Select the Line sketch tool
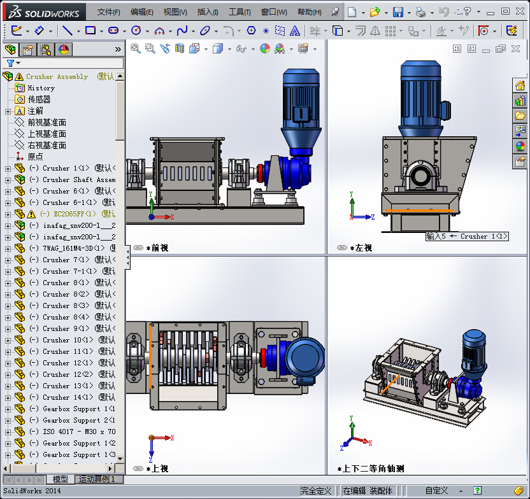The width and height of the screenshot is (530, 499). 67,31
